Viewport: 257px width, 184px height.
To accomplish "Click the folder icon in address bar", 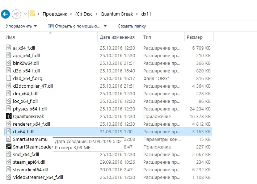I will pos(32,14).
